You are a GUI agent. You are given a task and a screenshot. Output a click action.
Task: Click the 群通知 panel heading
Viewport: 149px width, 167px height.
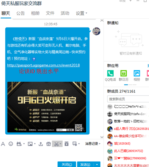[113, 23]
